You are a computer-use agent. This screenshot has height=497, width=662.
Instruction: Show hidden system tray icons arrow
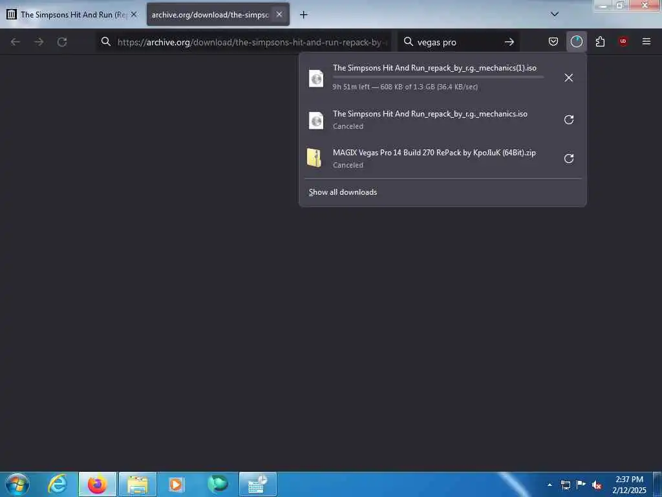click(x=550, y=485)
